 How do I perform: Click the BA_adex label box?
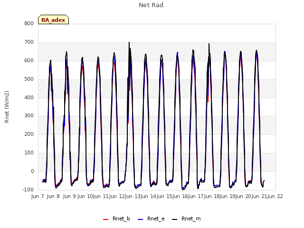click(x=53, y=19)
